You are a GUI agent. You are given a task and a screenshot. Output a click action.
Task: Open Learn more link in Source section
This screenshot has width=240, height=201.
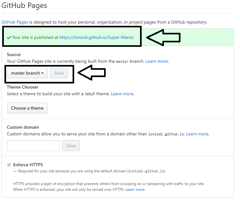pyautogui.click(x=157, y=61)
